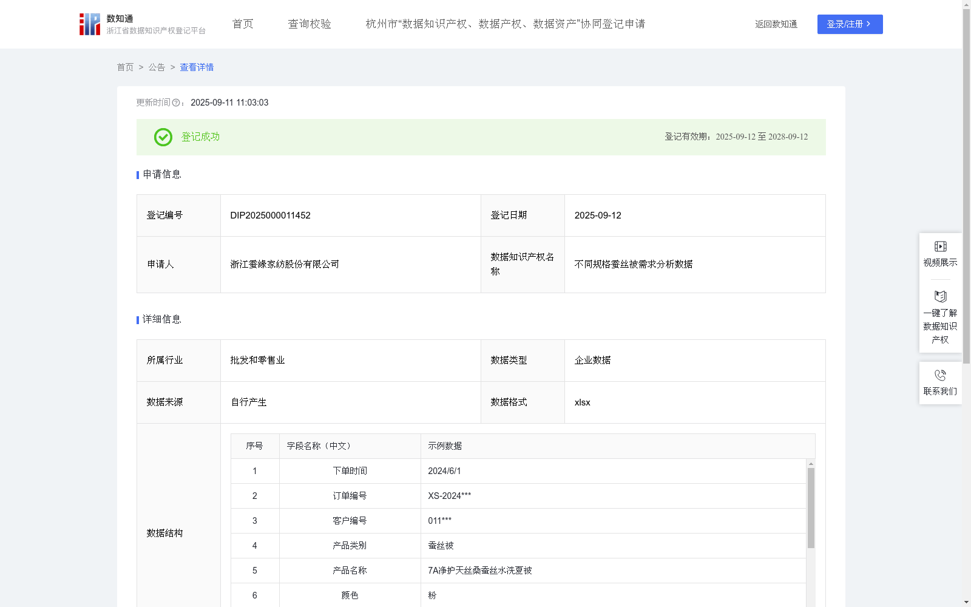The width and height of the screenshot is (971, 607).
Task: Click the xlsx data format value
Action: click(582, 402)
